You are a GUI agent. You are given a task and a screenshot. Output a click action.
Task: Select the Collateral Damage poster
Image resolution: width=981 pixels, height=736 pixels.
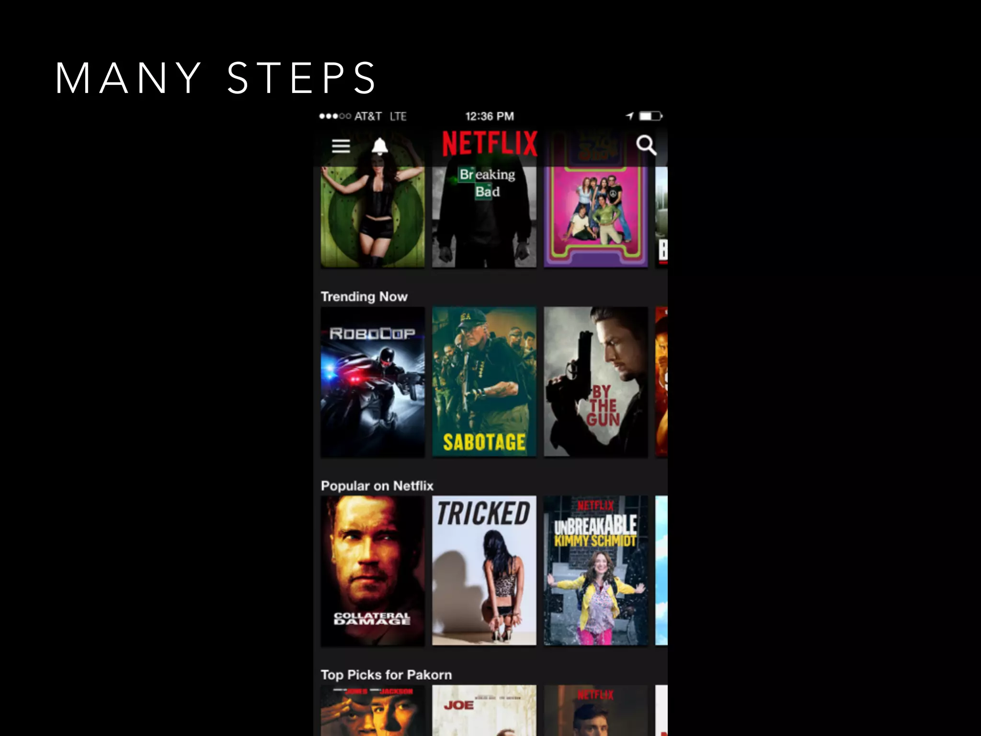point(372,571)
